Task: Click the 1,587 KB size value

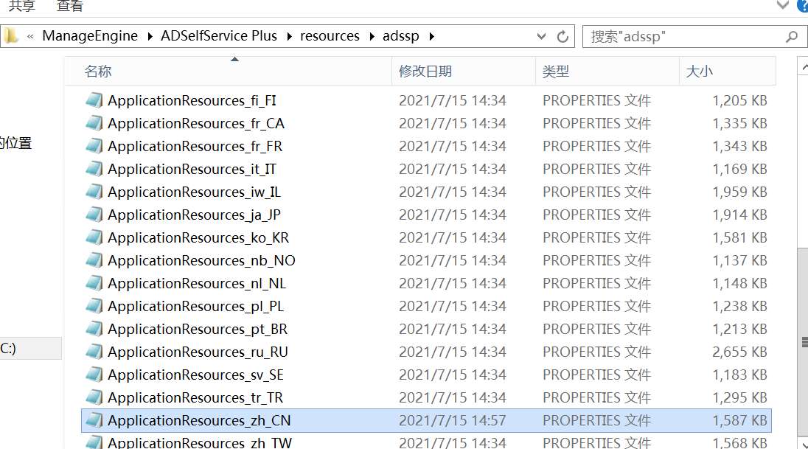Action: coord(739,420)
